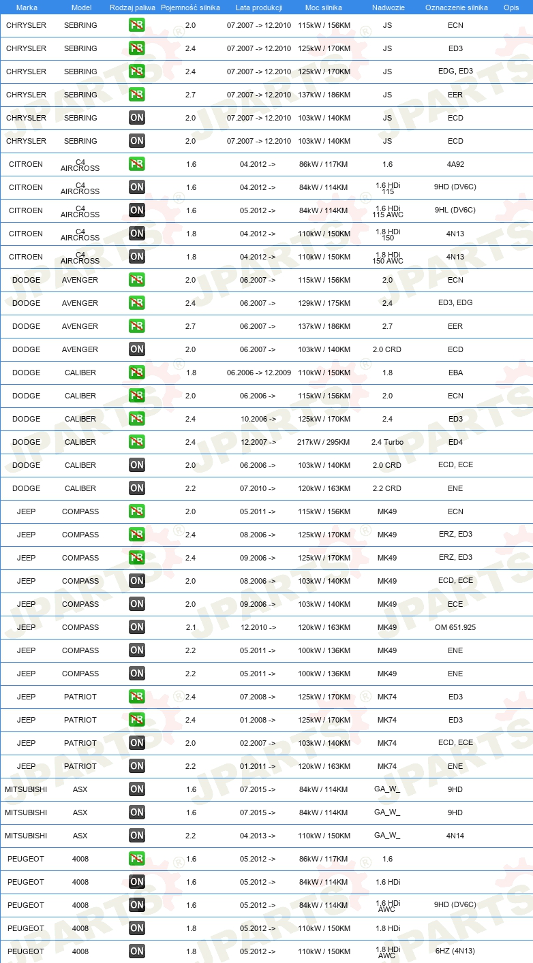The height and width of the screenshot is (963, 533).
Task: Select the production date 12.2007 ->
Action: (x=258, y=442)
